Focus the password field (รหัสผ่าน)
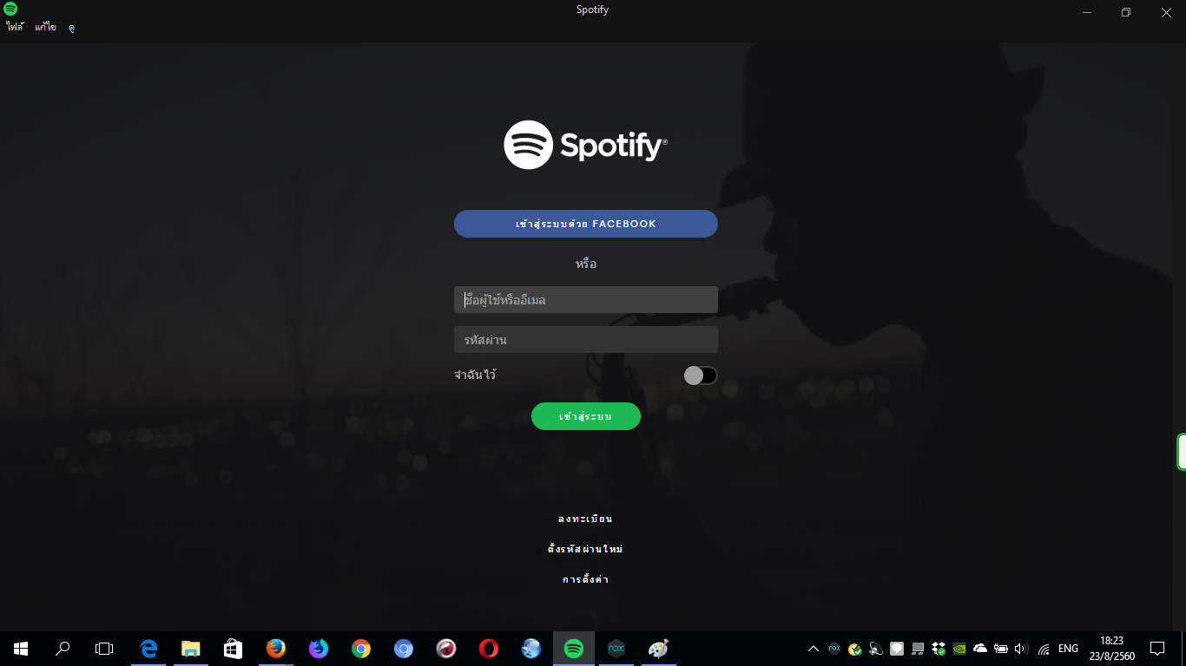 point(586,340)
